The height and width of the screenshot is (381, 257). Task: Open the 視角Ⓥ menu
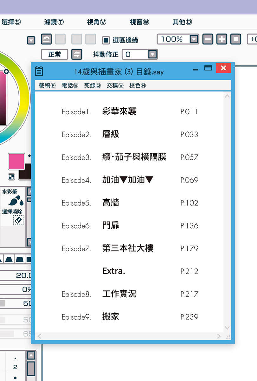tap(97, 22)
